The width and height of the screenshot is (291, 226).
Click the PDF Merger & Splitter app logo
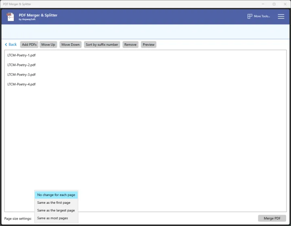tap(11, 17)
